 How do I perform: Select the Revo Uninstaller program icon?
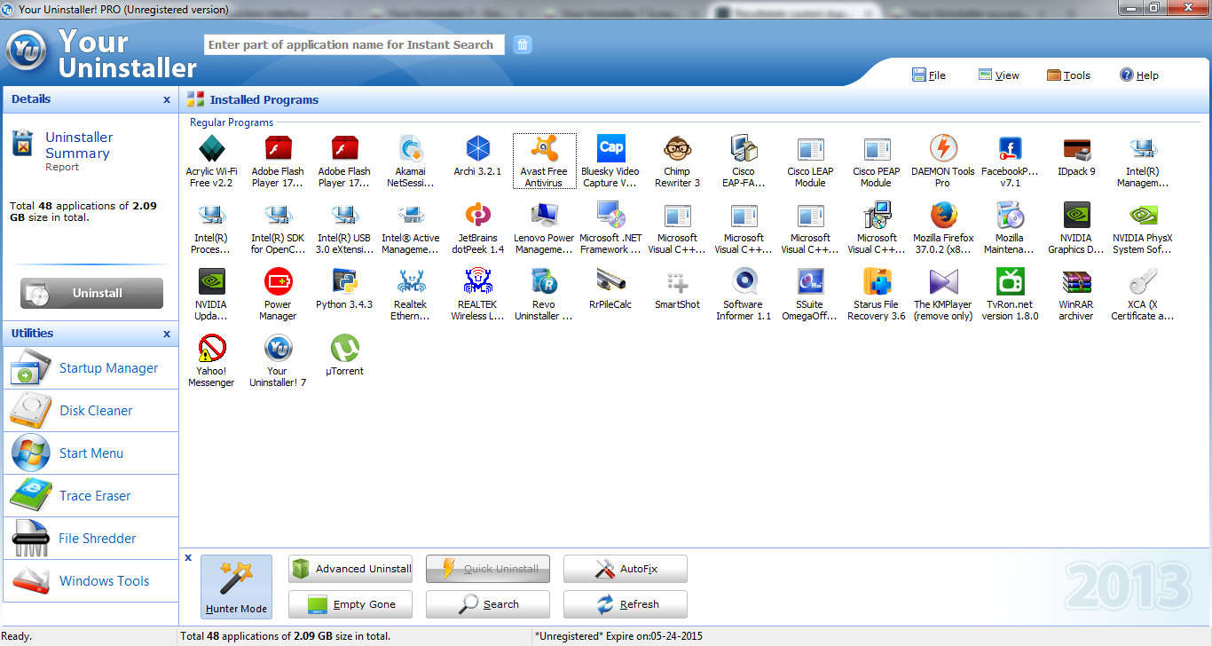tap(544, 280)
